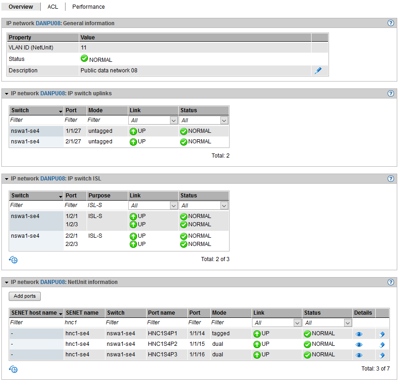Viewport: 400px width, 382px height.
Task: Click the Add ports button
Action: point(25,296)
